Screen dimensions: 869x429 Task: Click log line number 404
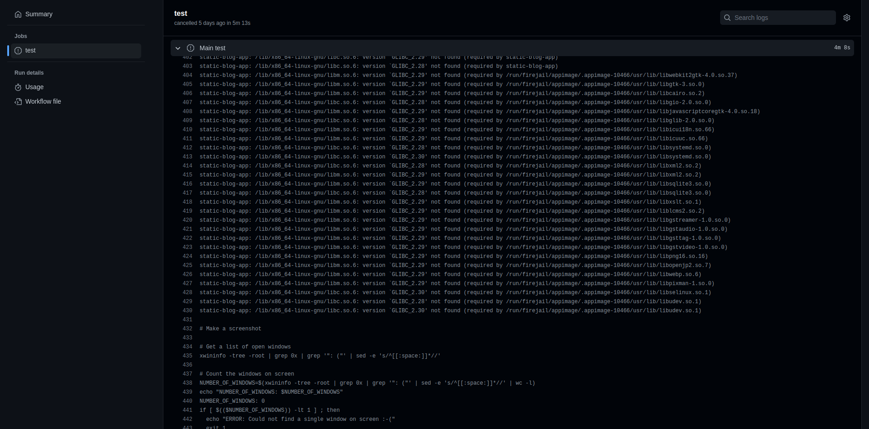pos(187,76)
